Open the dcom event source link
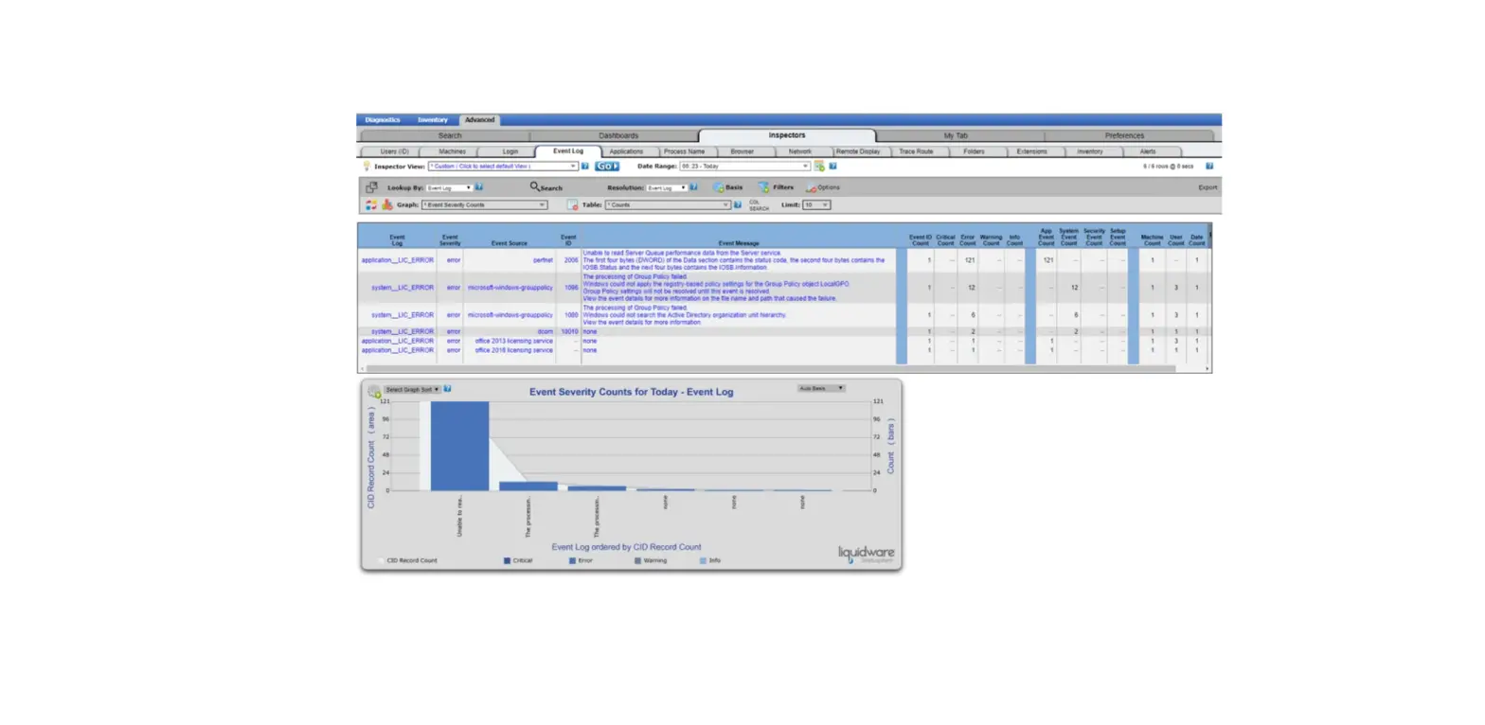 click(x=546, y=331)
